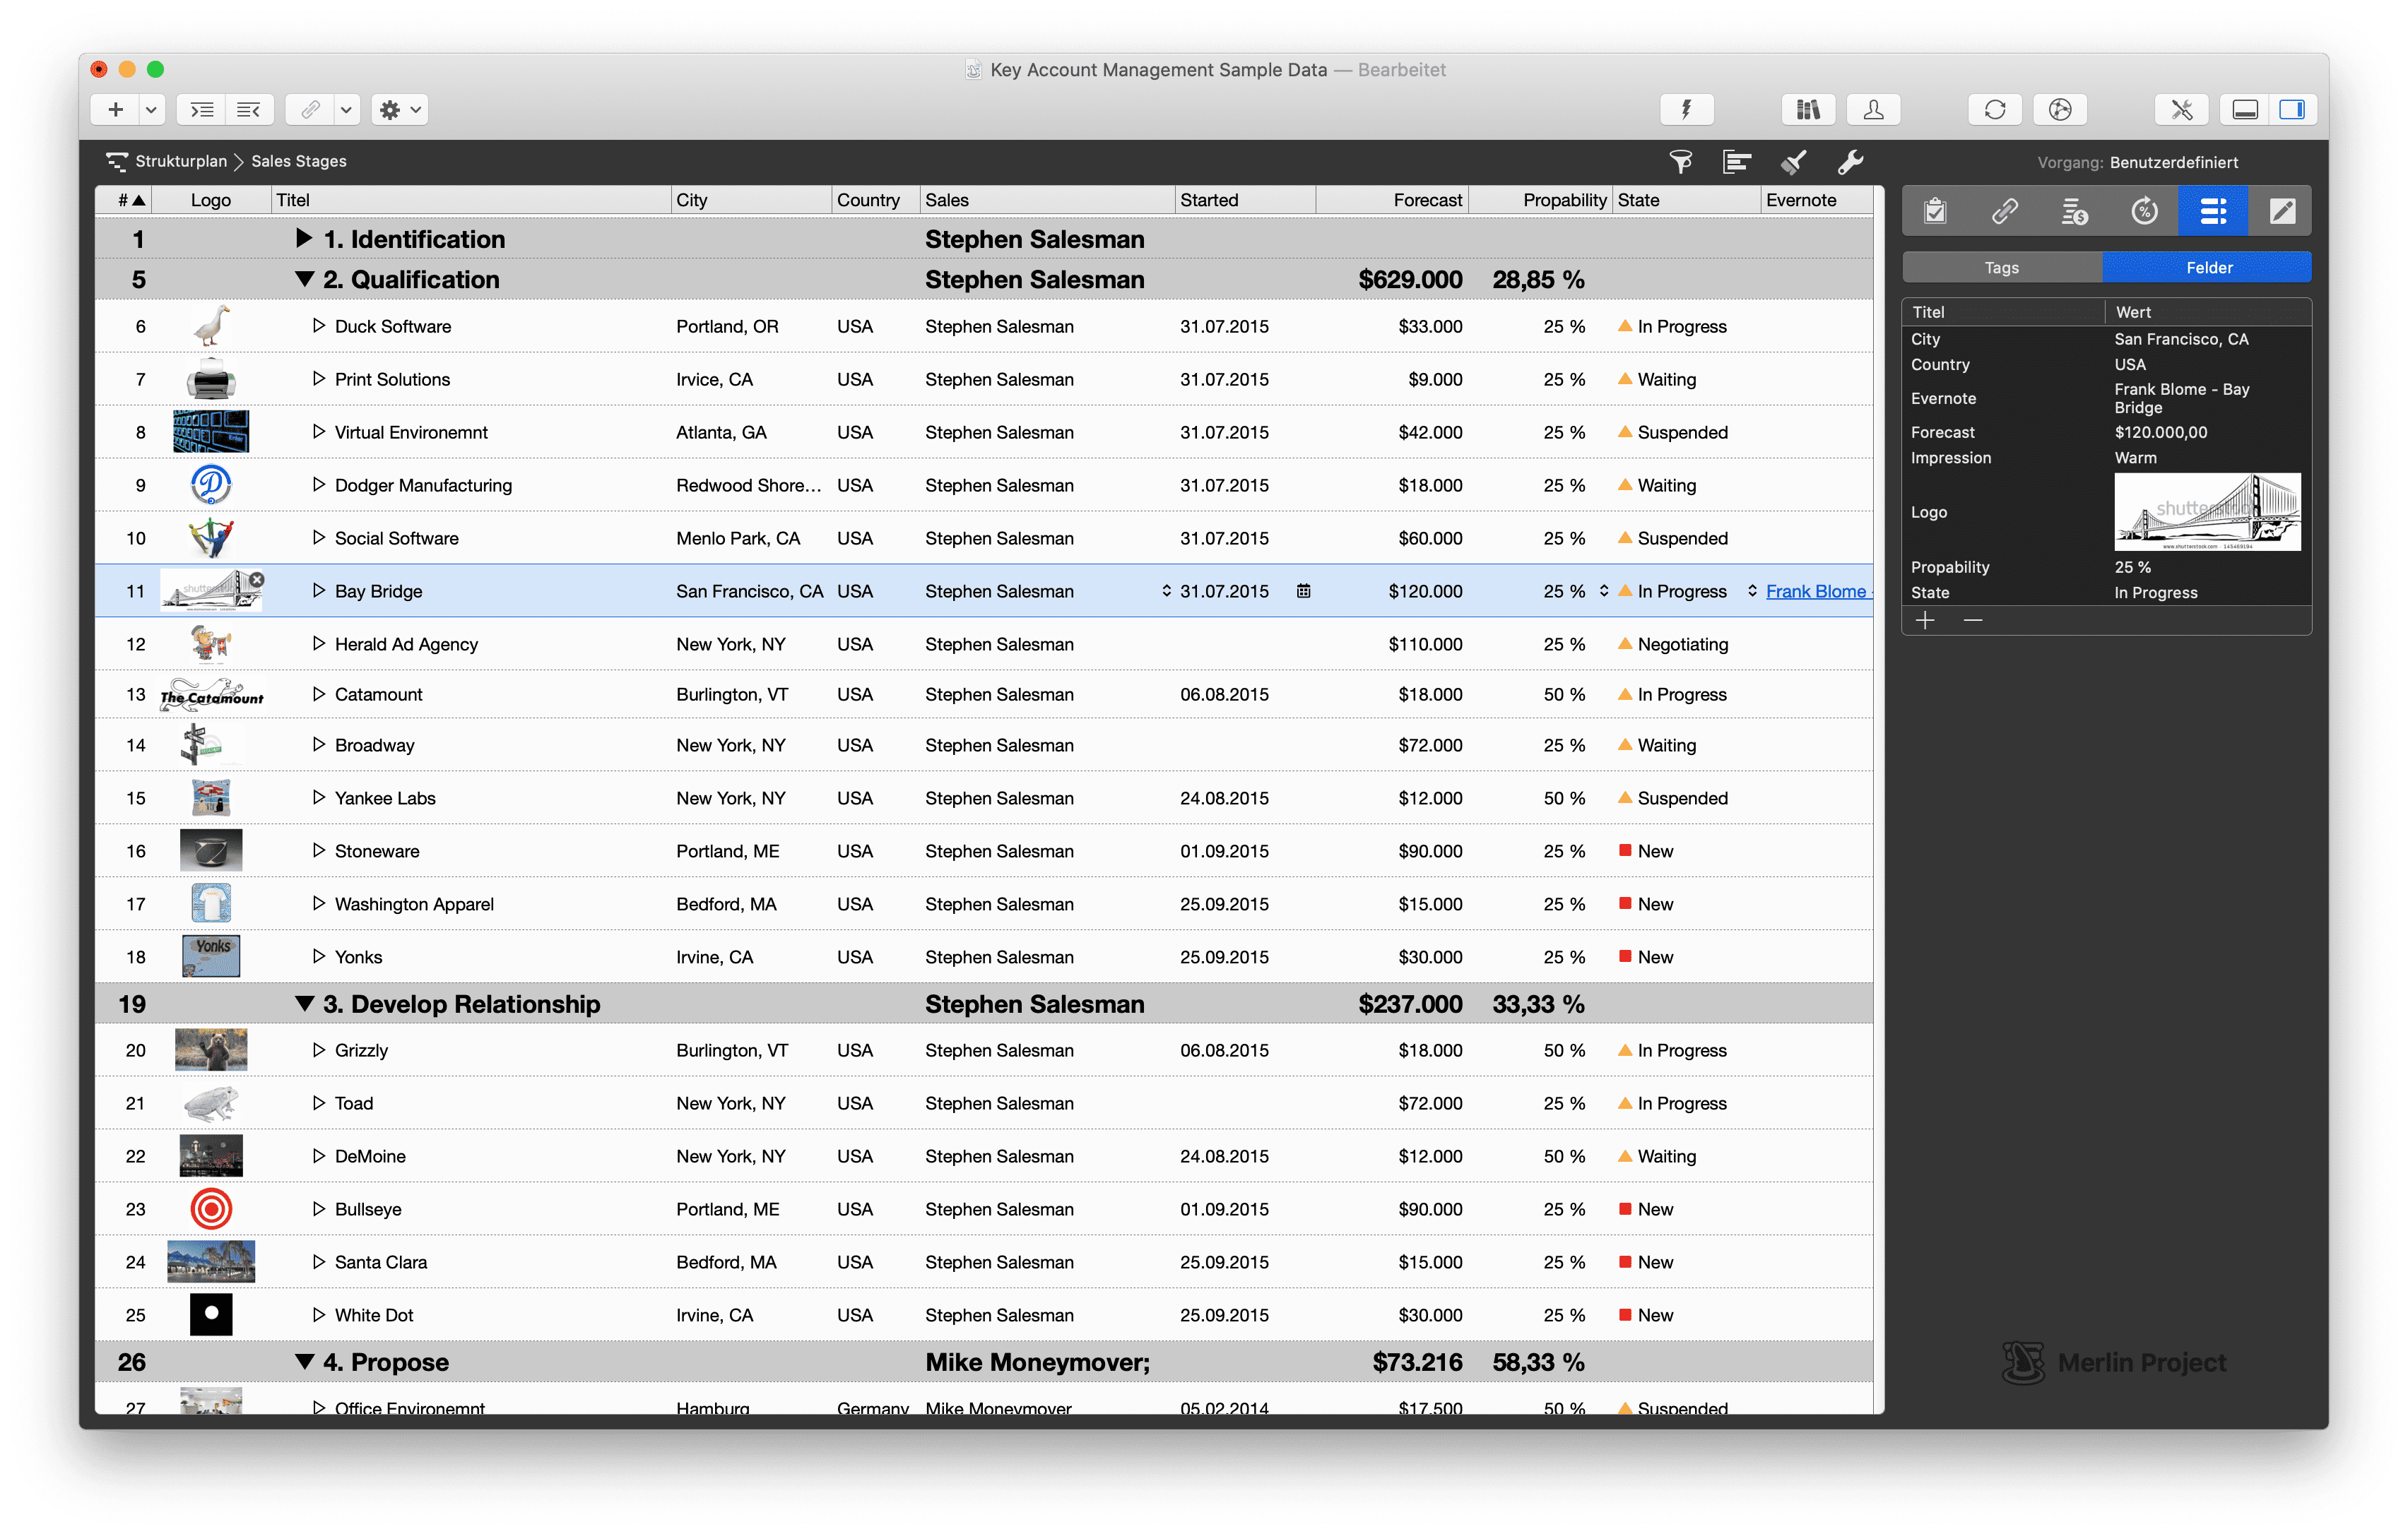
Task: Select the paperclip attachment tool in the toolbar
Action: click(310, 109)
